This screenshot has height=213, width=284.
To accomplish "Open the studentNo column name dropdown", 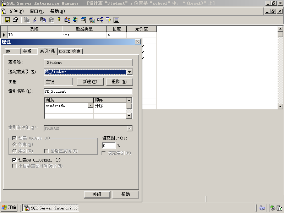I will pos(91,105).
